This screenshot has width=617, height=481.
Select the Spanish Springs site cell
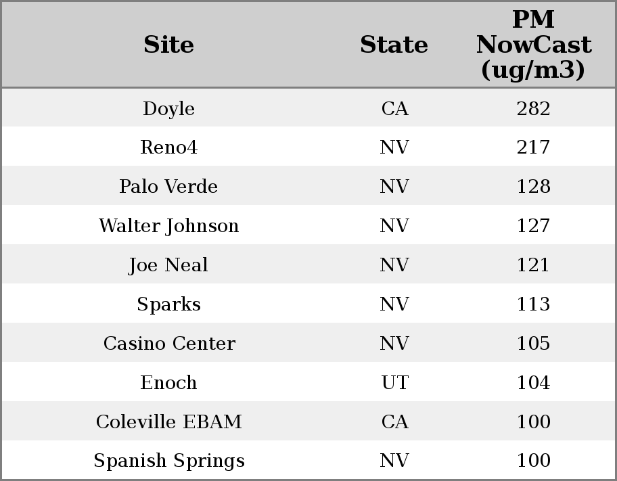tap(168, 461)
